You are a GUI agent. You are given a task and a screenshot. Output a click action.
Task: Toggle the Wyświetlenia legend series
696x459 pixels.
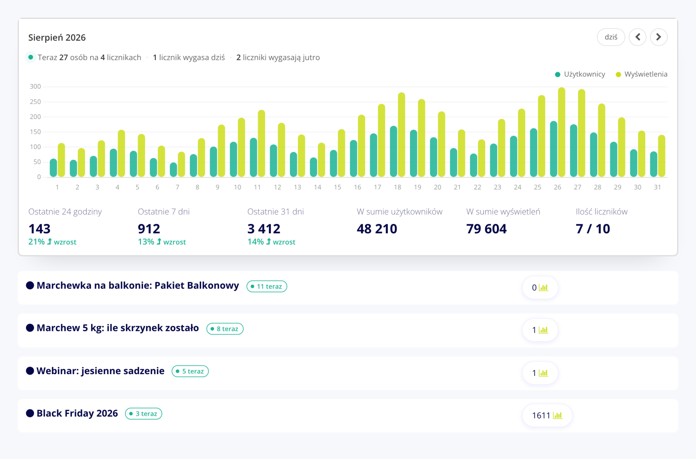point(641,74)
